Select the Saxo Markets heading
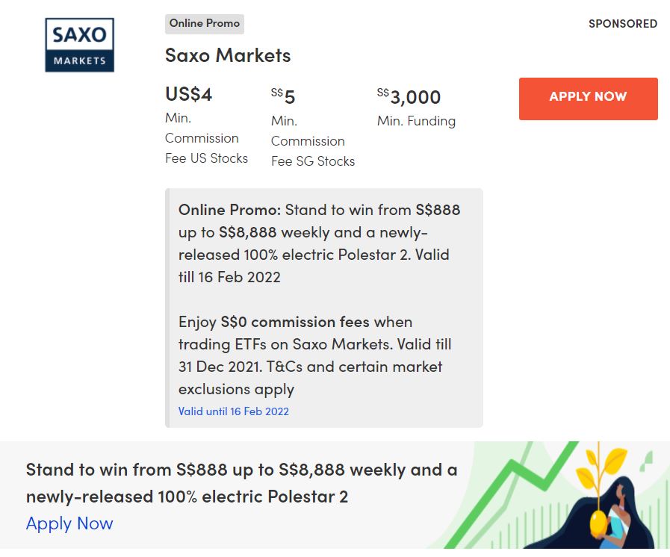The height and width of the screenshot is (557, 670). [228, 55]
